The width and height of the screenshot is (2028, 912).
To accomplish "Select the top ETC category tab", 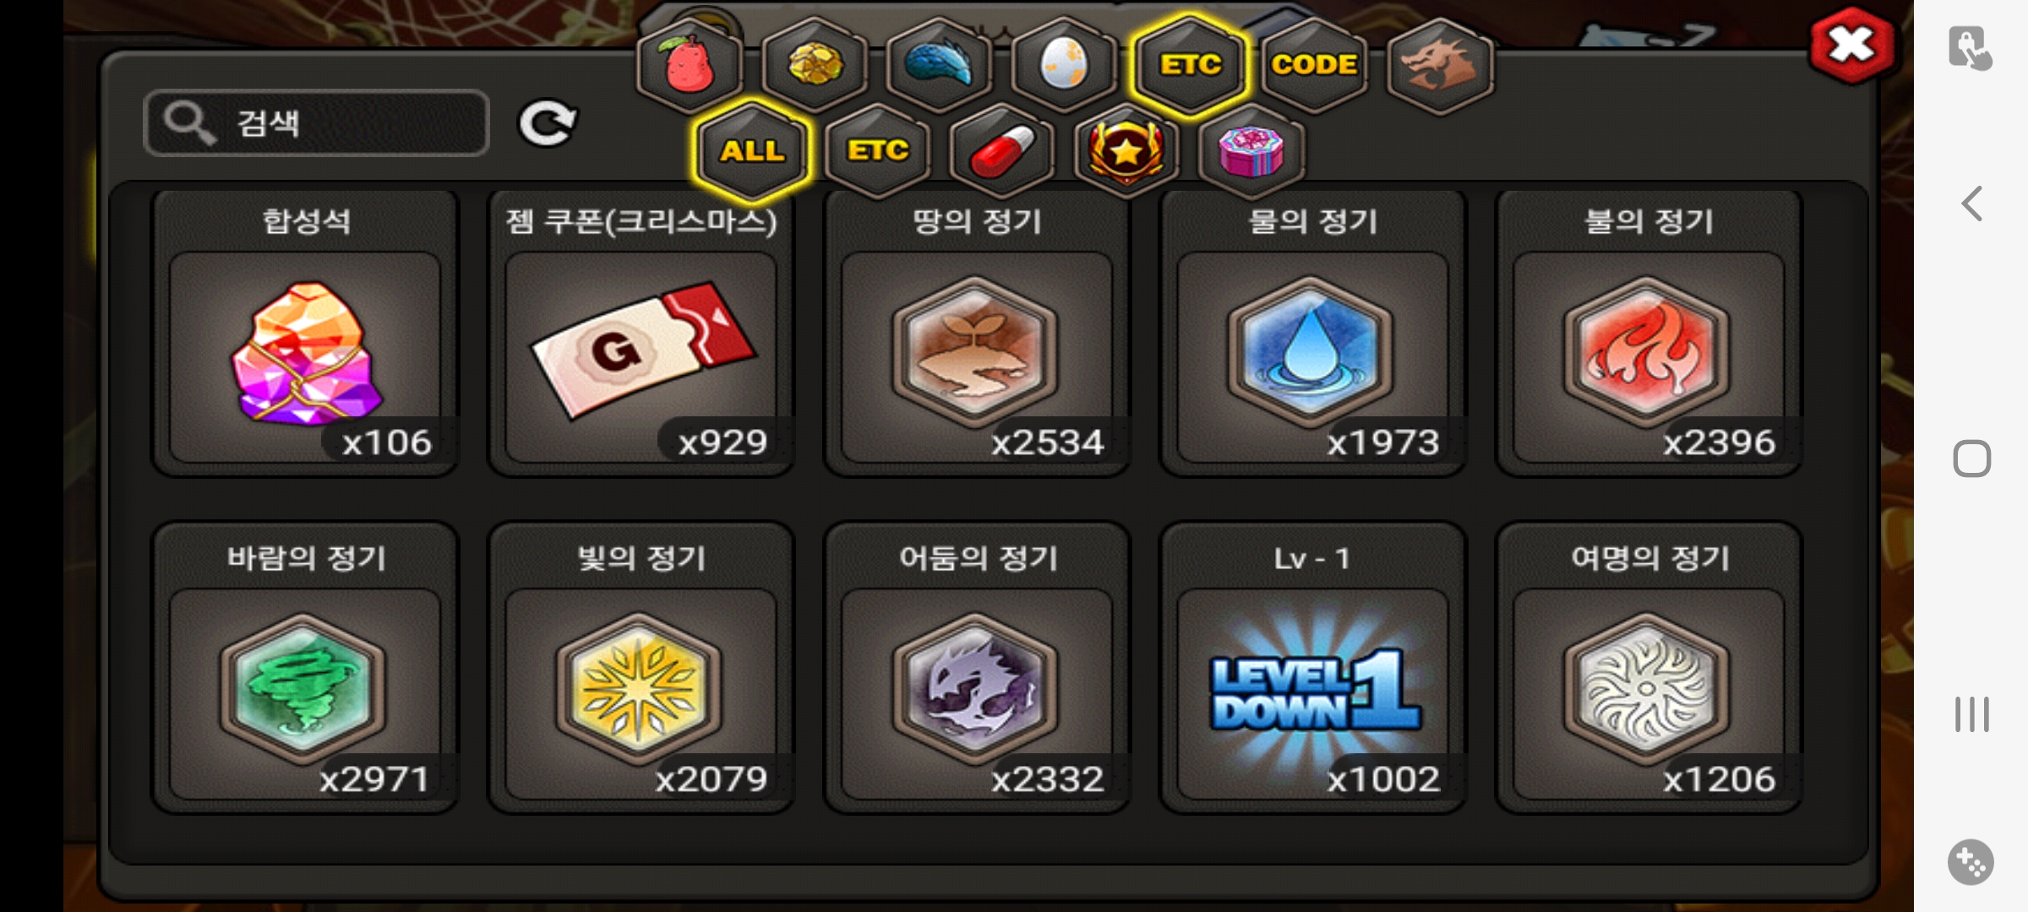I will click(x=1190, y=65).
